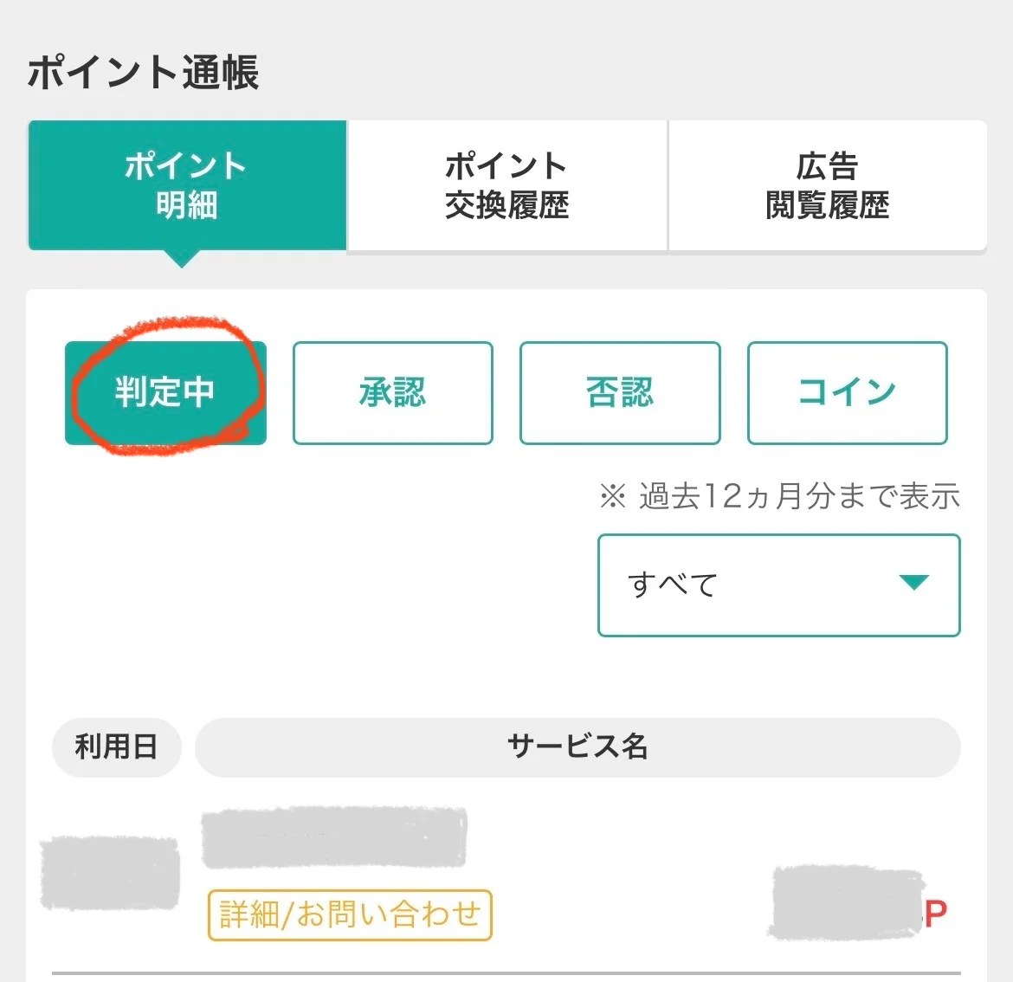Click the ポイント通帳 page heading
Screen dimensions: 1013x982
tap(144, 72)
